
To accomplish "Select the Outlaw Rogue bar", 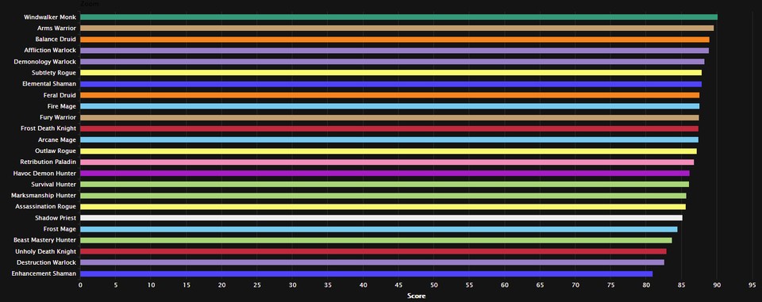I will pos(388,151).
